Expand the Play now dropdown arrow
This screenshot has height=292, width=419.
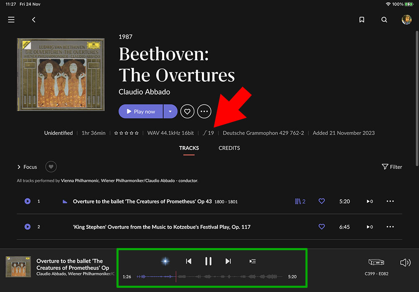[170, 112]
